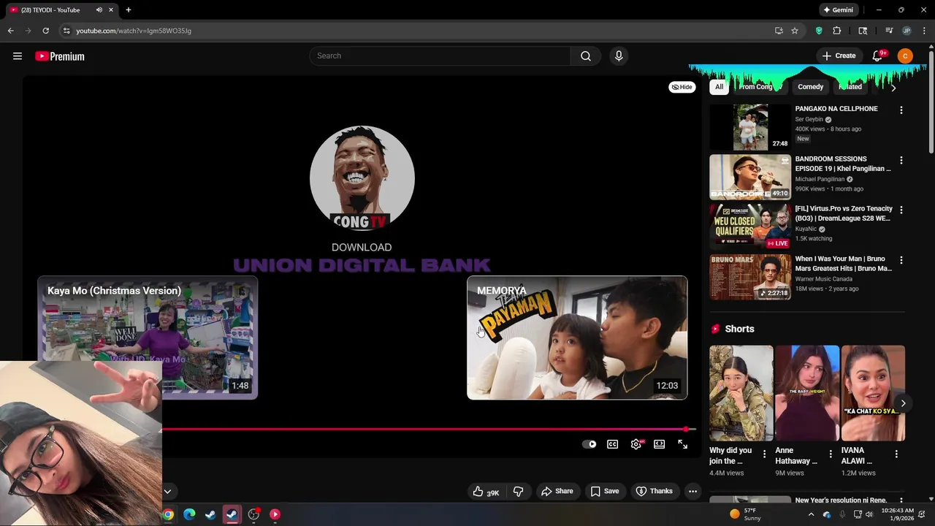Go to YouTube Premium home logo
This screenshot has width=935, height=526.
[x=60, y=56]
